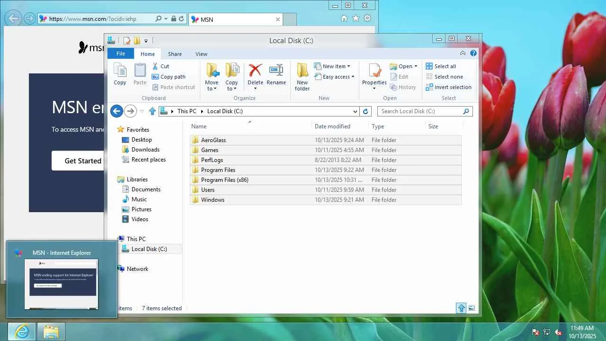Open Internet Explorer's Tools gear icon
Screen dimensions: 606x341
367,18
